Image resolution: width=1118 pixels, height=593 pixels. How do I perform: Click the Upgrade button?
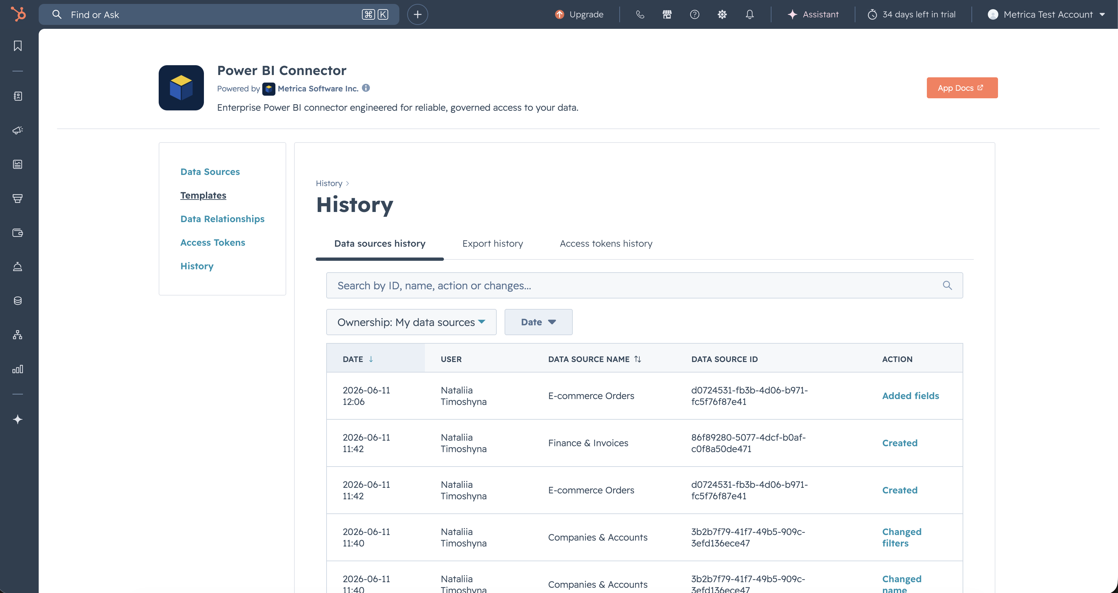click(x=579, y=14)
